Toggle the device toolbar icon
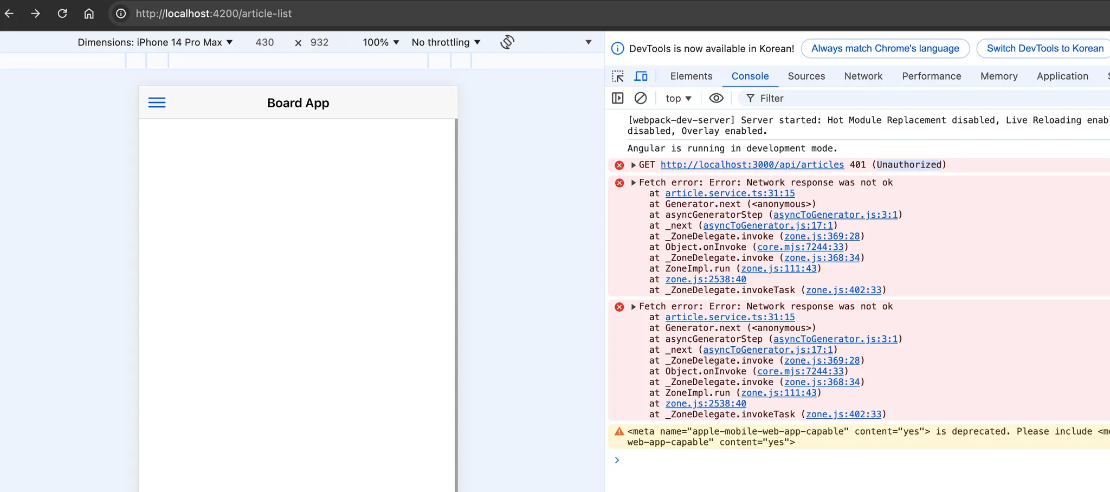The width and height of the screenshot is (1110, 492). pyautogui.click(x=641, y=76)
